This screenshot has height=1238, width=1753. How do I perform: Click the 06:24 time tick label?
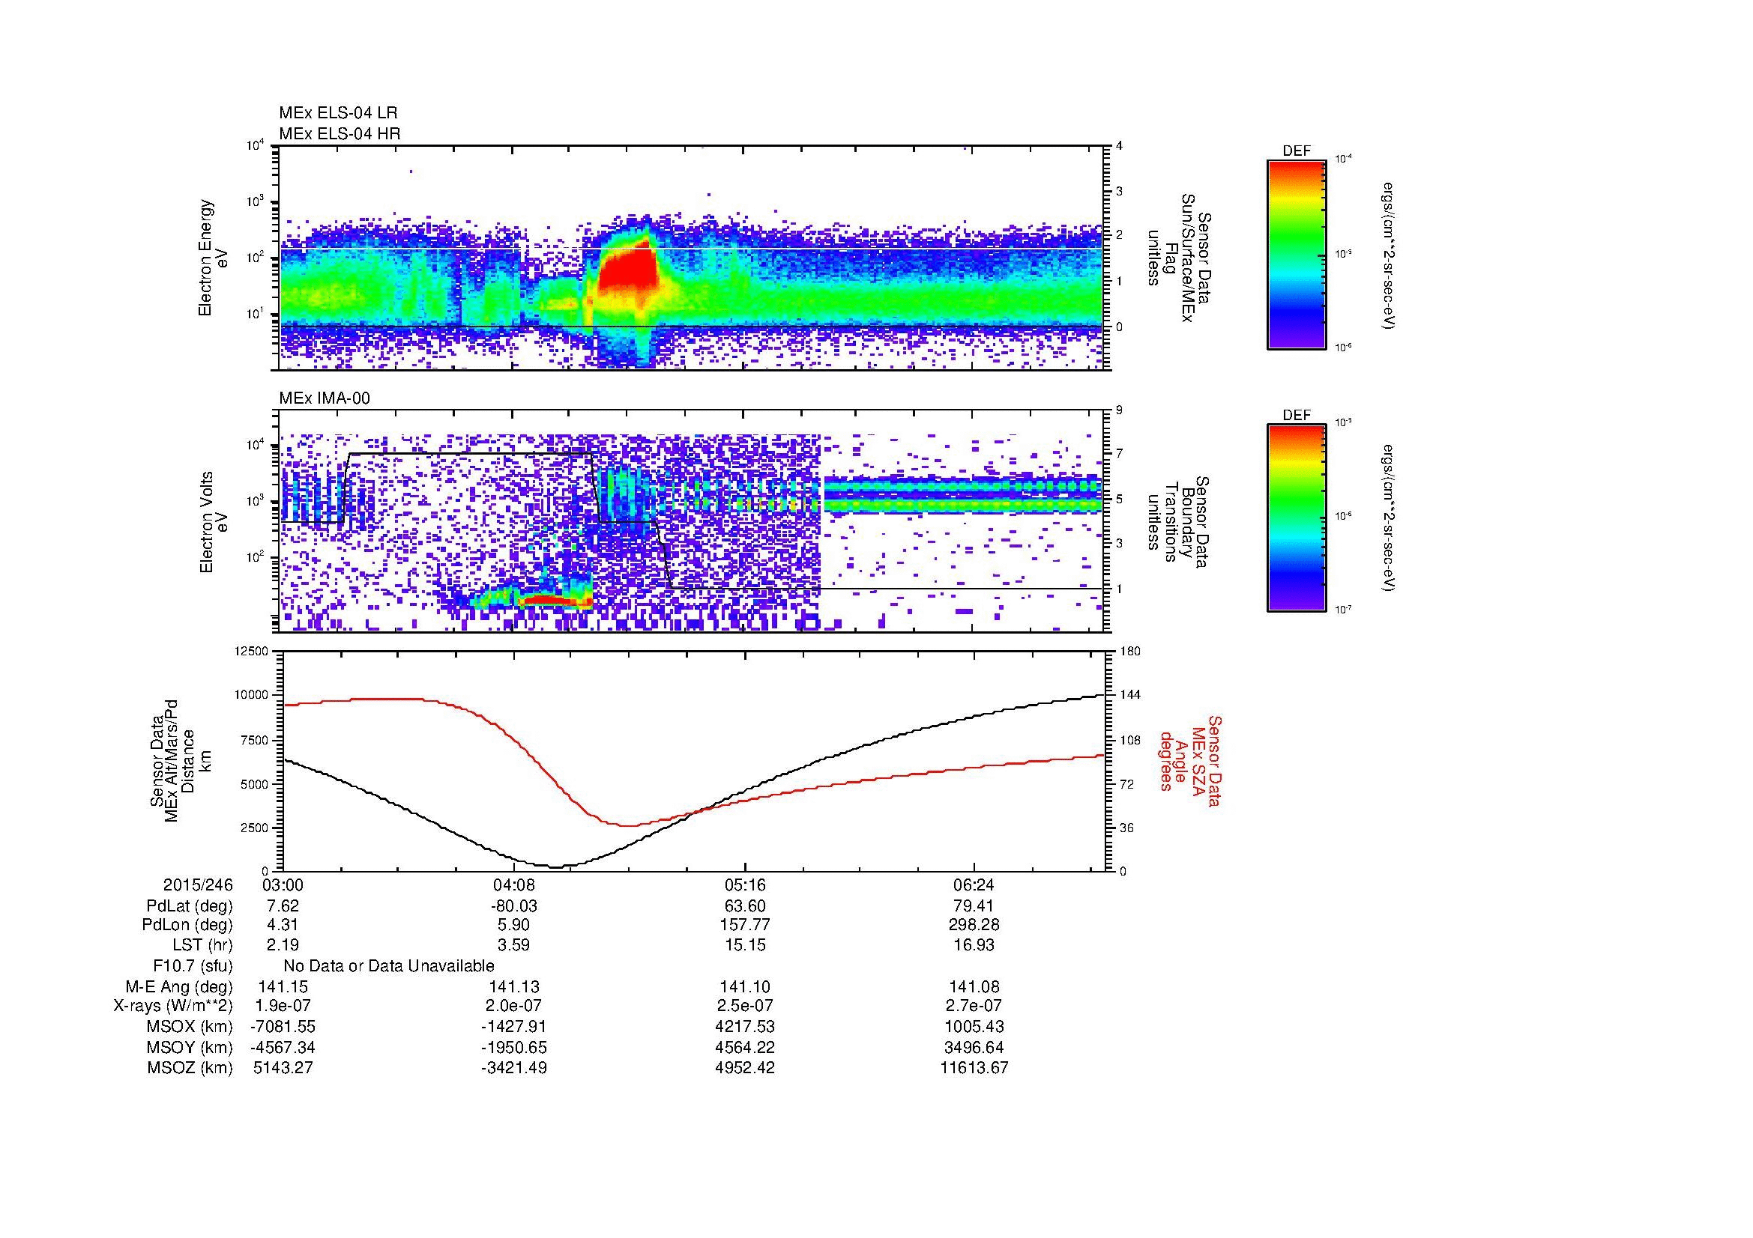coord(975,885)
